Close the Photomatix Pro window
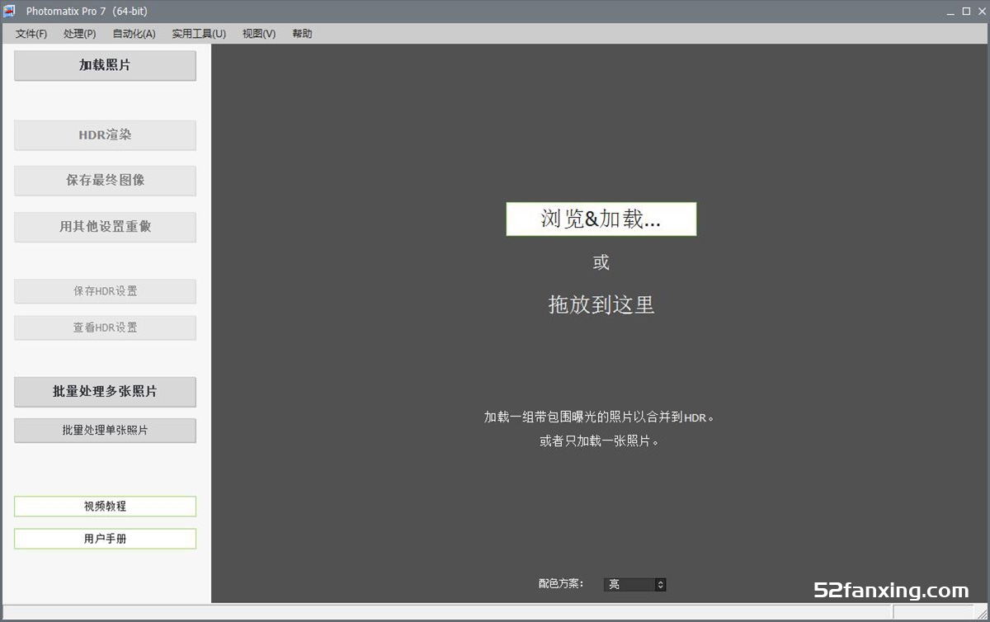This screenshot has width=990, height=622. click(980, 11)
